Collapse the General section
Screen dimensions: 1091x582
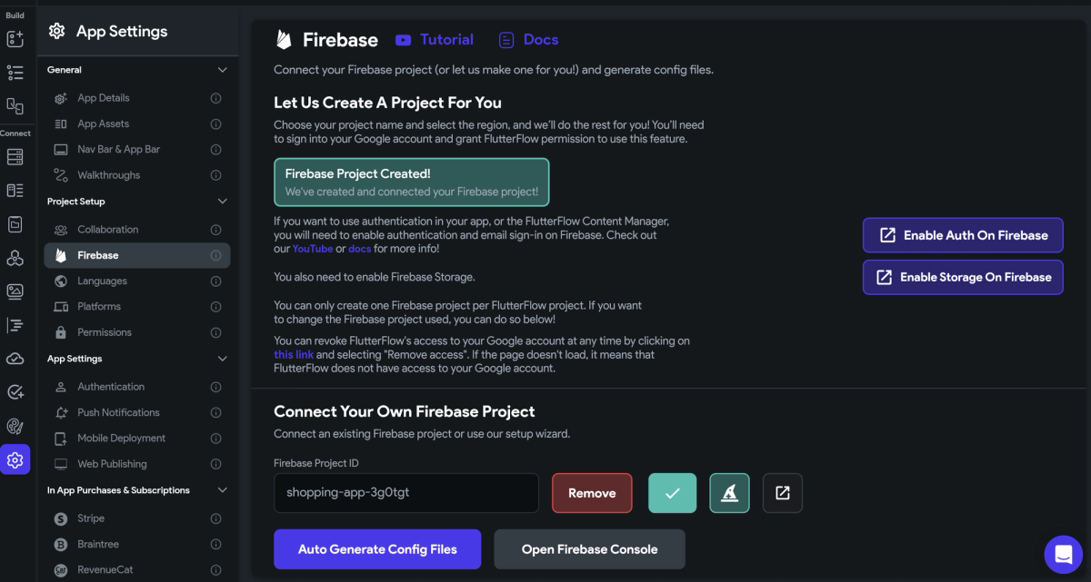point(222,70)
